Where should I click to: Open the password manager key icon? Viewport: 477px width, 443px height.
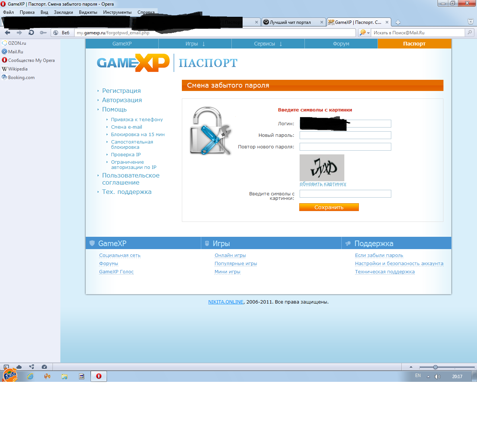click(43, 33)
